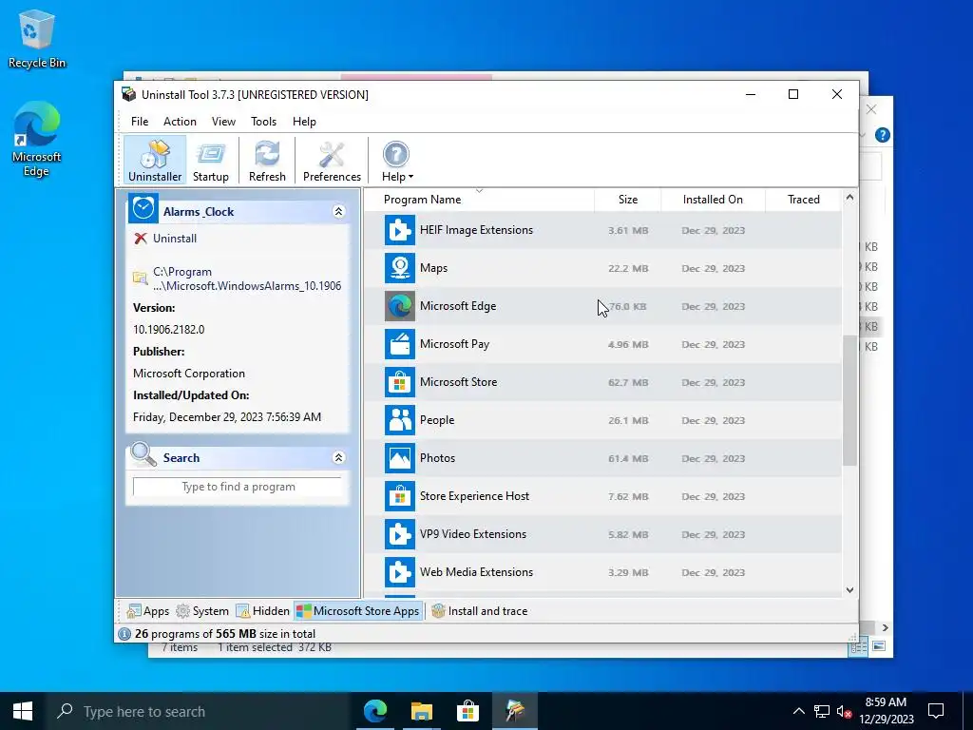Screen dimensions: 973x730
Task: Open the Action menu
Action: click(180, 122)
